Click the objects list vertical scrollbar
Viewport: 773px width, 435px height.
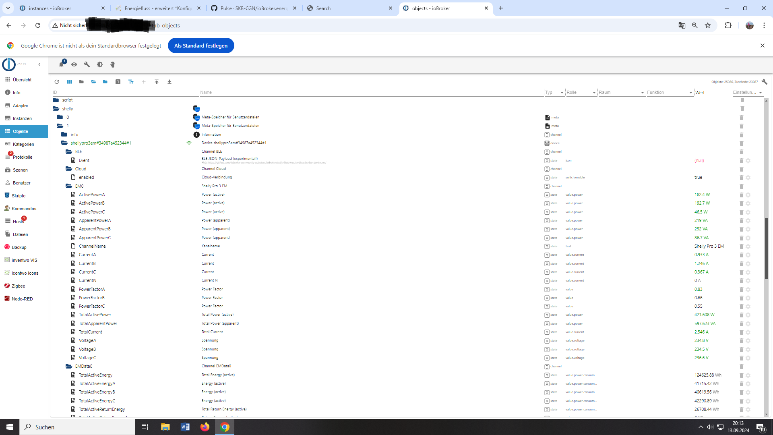coord(766,249)
